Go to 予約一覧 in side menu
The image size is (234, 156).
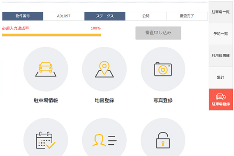221,34
